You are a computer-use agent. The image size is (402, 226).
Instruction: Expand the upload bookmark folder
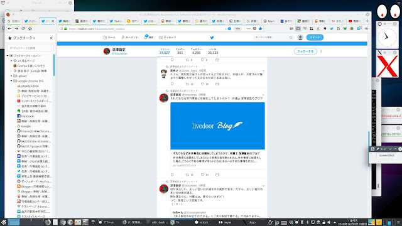tap(11, 76)
